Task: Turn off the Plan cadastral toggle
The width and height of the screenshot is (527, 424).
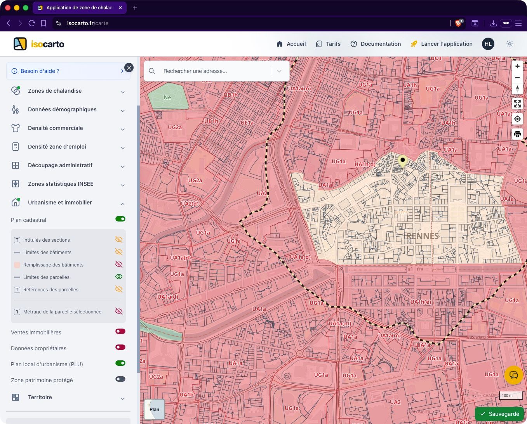Action: click(x=120, y=219)
